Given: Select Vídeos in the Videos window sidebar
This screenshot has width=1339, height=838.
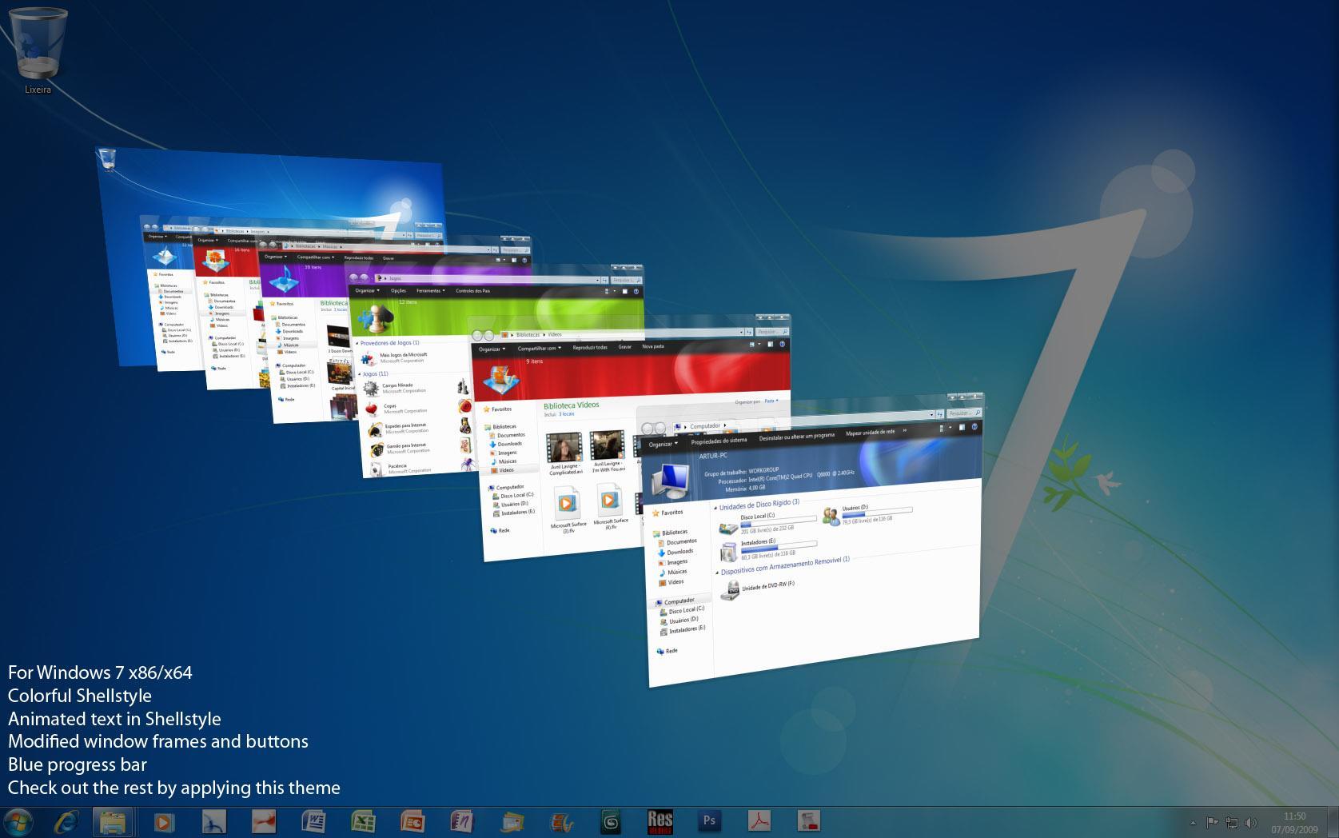Looking at the screenshot, I should coord(507,470).
